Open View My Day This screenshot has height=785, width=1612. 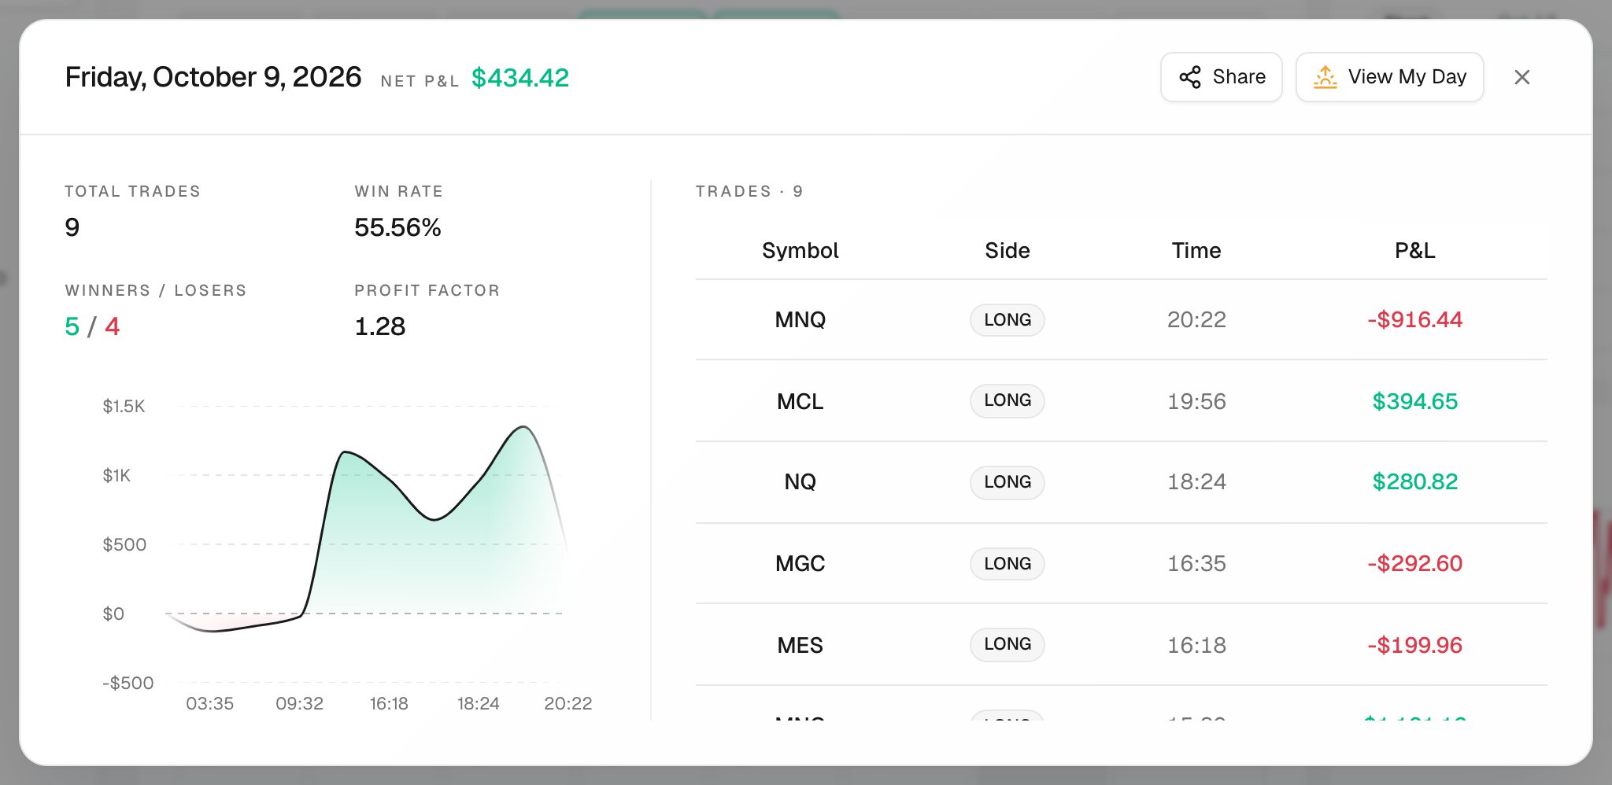tap(1389, 77)
